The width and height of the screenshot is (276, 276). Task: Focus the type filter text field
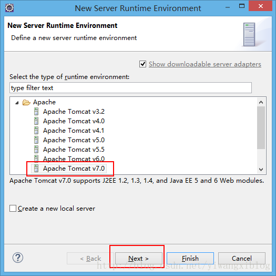tap(130, 87)
